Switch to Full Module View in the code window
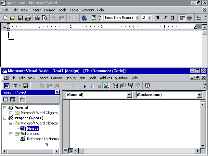 point(71,150)
